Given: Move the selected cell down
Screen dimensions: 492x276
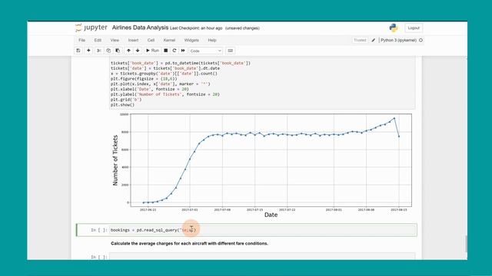Looking at the screenshot, I should pyautogui.click(x=138, y=51).
